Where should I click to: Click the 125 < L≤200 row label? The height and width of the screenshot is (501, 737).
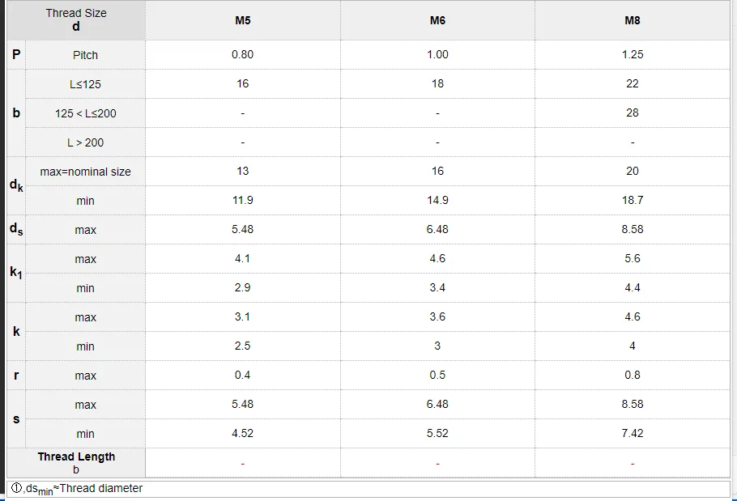pyautogui.click(x=85, y=113)
